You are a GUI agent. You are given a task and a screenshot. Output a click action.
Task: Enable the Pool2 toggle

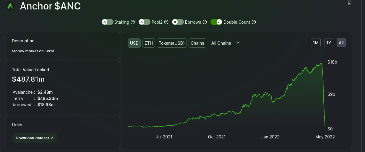pyautogui.click(x=145, y=22)
